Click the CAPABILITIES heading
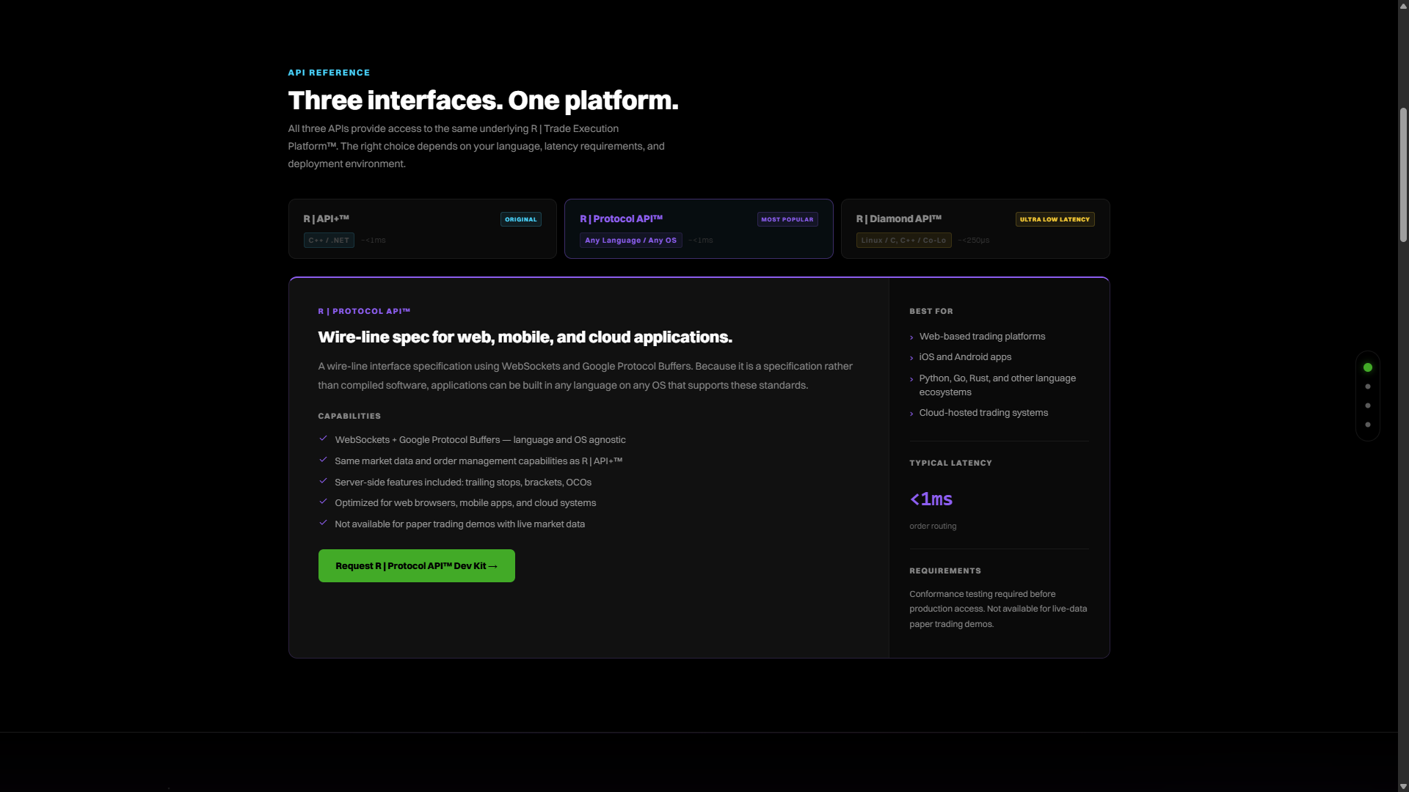 click(349, 417)
